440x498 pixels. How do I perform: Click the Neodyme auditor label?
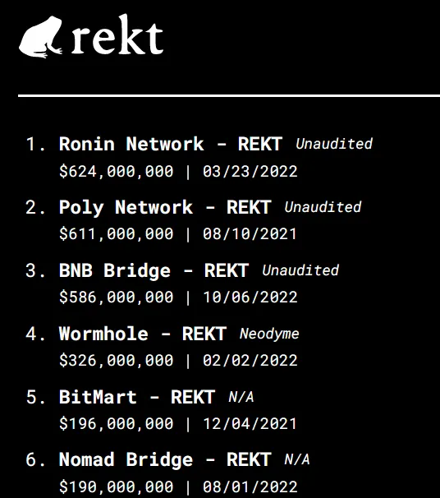click(269, 334)
